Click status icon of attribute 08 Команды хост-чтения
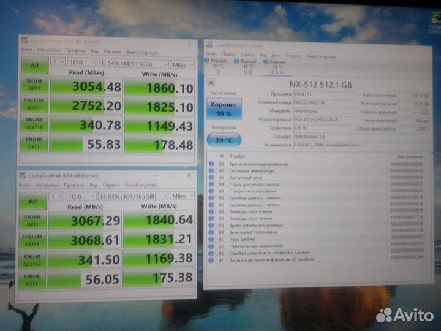441x331 pixels. (x=211, y=211)
